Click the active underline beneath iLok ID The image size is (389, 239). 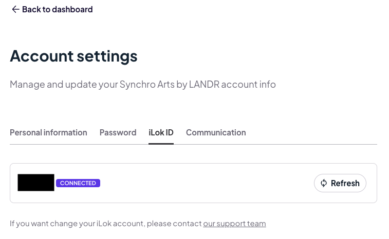pos(161,144)
